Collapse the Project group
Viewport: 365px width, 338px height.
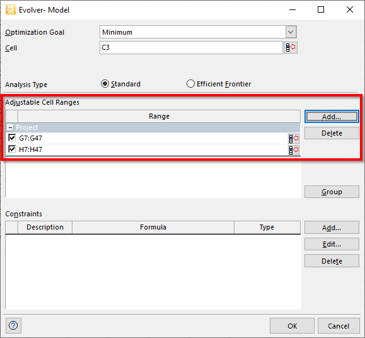(10, 127)
